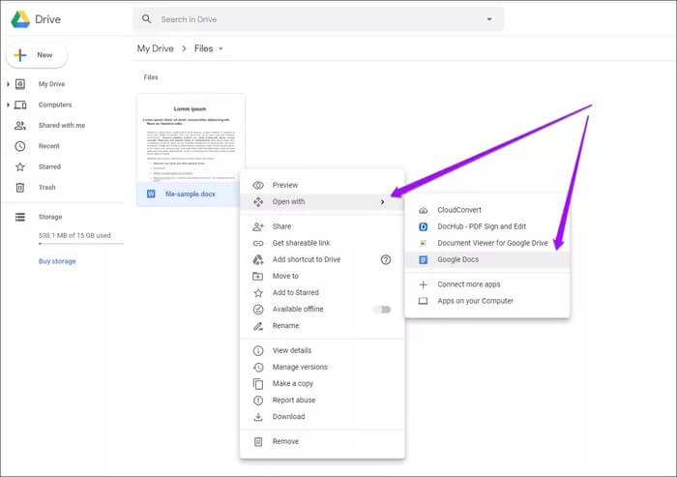Choose Download in the context menu
The width and height of the screenshot is (677, 477).
tap(288, 417)
